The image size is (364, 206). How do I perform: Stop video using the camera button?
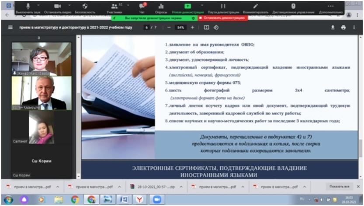(58, 7)
